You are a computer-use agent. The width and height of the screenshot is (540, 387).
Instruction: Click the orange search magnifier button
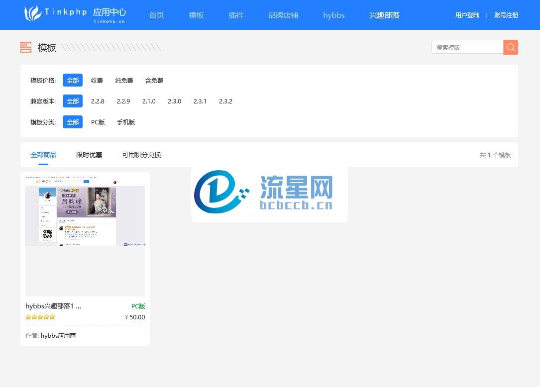(x=510, y=47)
